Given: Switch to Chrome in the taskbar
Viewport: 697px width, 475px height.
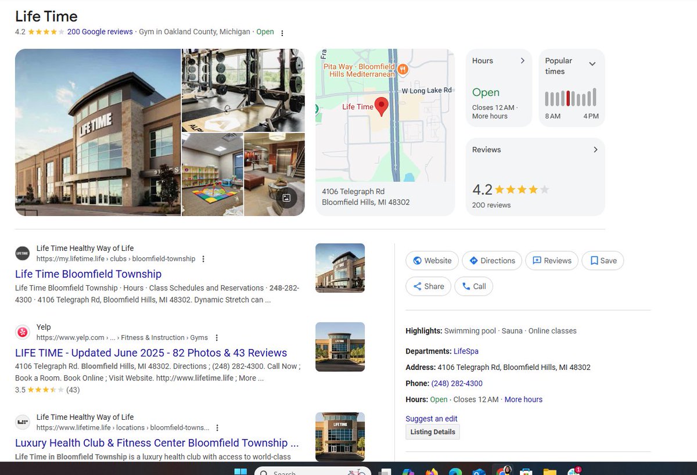Looking at the screenshot, I should pyautogui.click(x=502, y=470).
